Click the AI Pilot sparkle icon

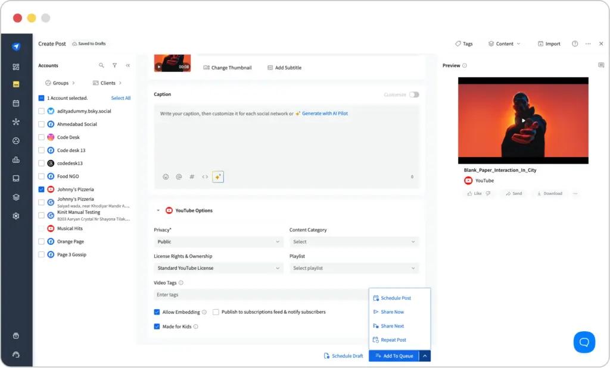pyautogui.click(x=218, y=177)
